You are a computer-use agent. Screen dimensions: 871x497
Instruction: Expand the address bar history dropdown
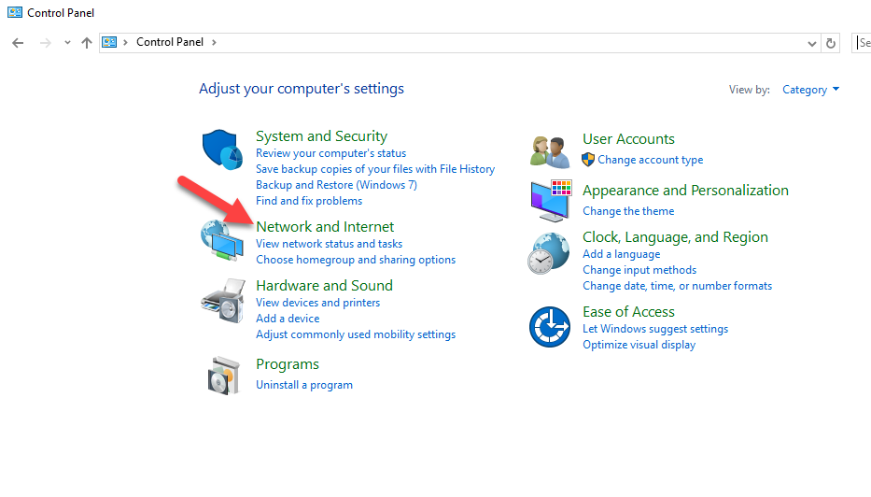tap(811, 43)
